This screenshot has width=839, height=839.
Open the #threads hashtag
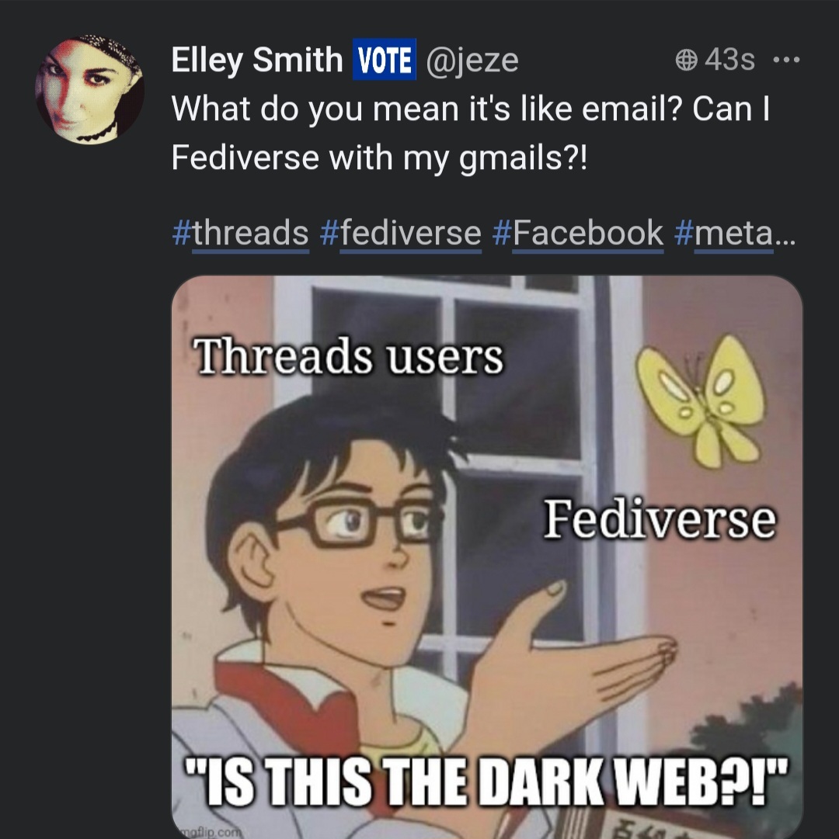[240, 233]
